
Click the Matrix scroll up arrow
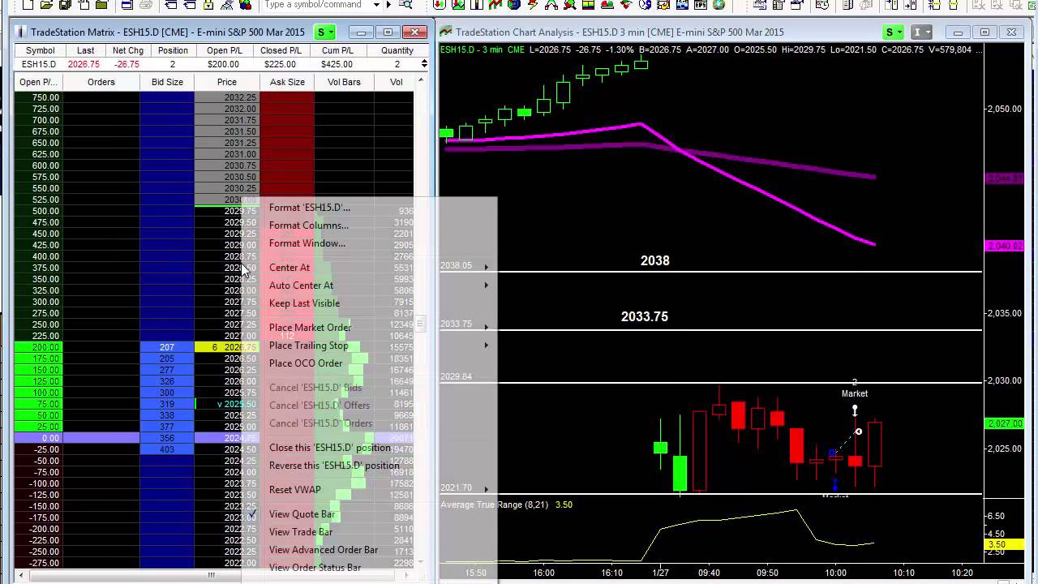419,80
